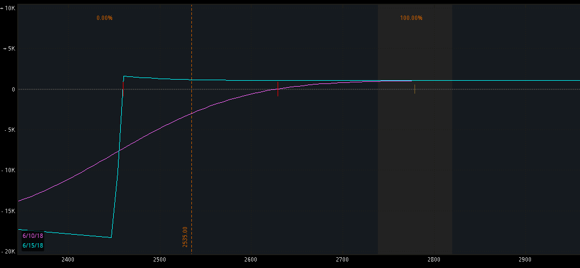The width and height of the screenshot is (580, 268).
Task: Click the -10K y-axis label
Action: (8, 170)
